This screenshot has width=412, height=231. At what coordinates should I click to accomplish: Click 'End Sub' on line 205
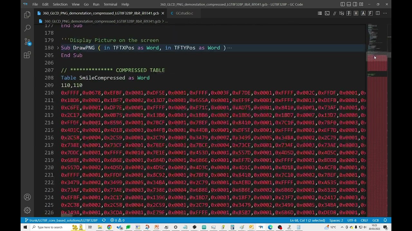71,55
